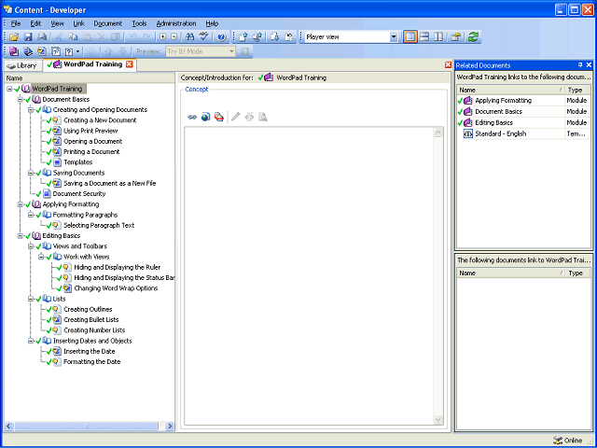Sort upper related list by Type header

click(x=577, y=90)
